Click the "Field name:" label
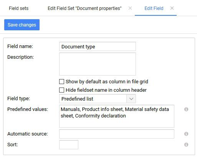Screen dimensions: 197x157 click(x=20, y=46)
